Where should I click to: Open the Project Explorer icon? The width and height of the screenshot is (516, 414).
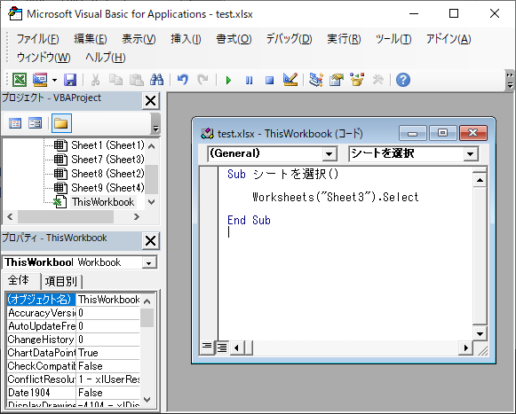[316, 80]
